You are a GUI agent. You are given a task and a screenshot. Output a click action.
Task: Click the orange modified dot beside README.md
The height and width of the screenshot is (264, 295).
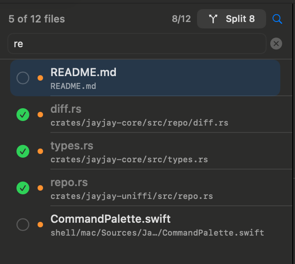40,78
